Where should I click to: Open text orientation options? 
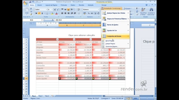[x=72, y=9]
